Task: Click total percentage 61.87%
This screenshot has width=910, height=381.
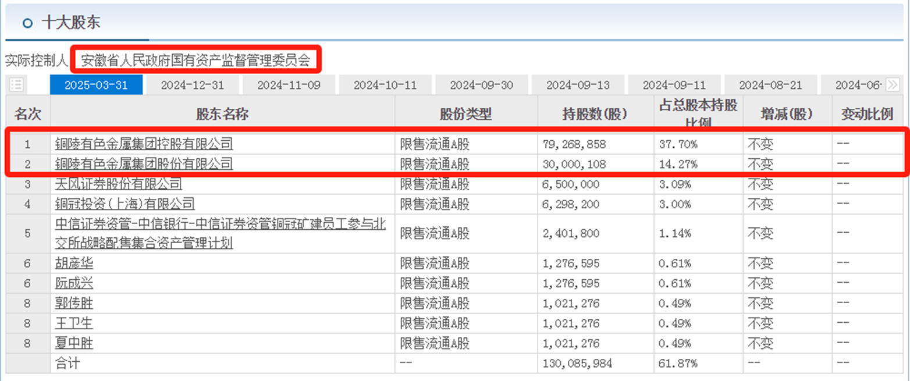Action: [677, 364]
